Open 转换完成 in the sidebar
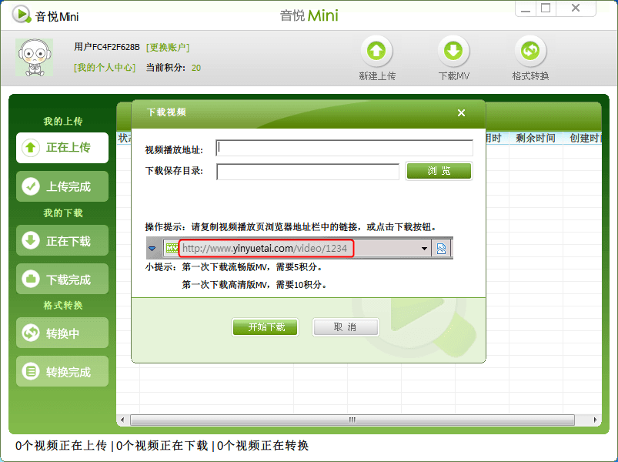 pyautogui.click(x=62, y=371)
